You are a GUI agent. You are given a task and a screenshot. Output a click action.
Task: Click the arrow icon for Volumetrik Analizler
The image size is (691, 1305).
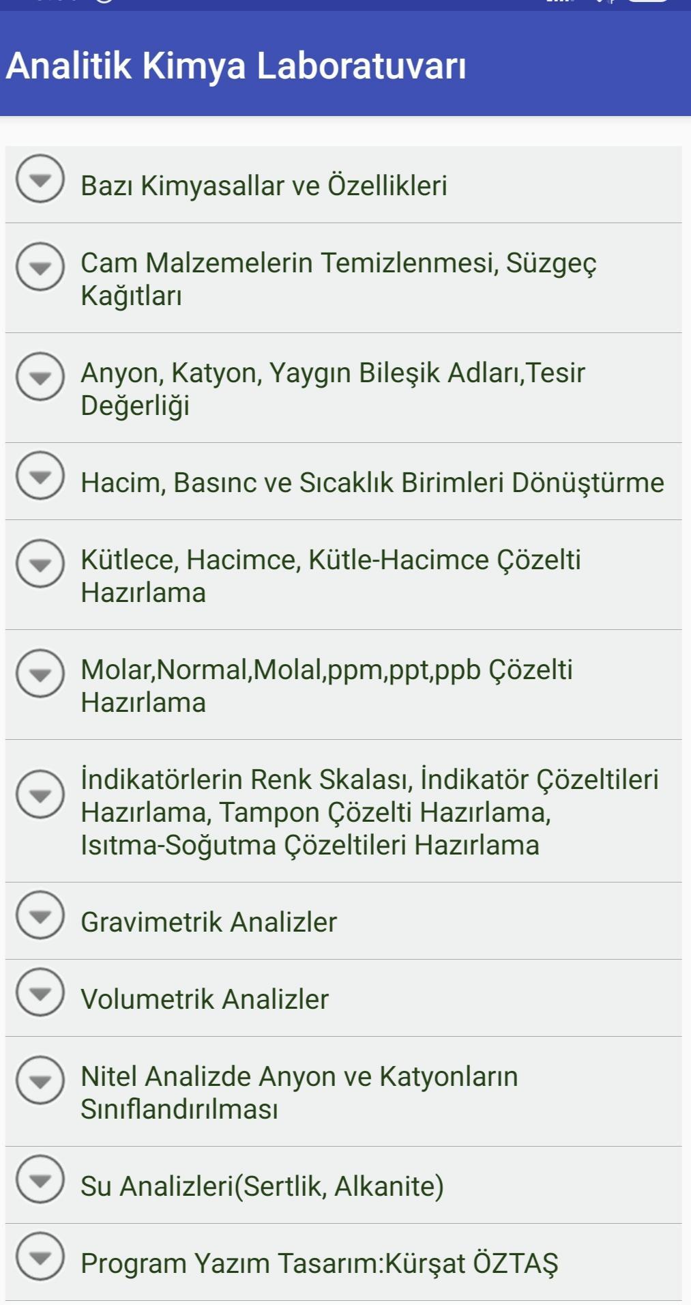click(x=40, y=992)
